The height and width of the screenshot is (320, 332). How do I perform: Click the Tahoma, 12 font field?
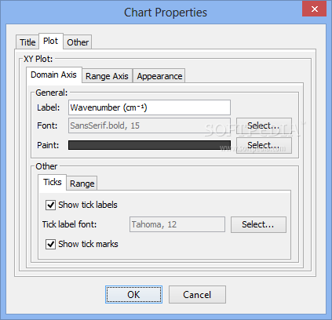pos(177,224)
